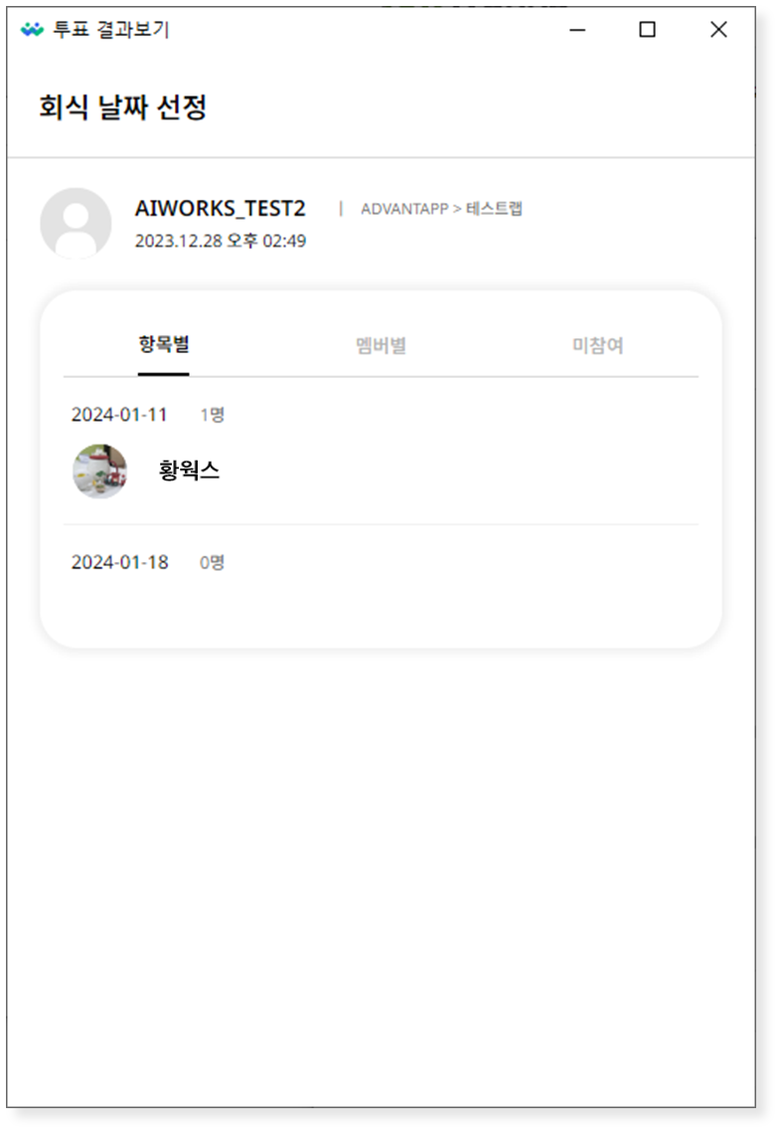Click the voter name 황웍스
Screen dimensions: 780x1132
point(189,471)
